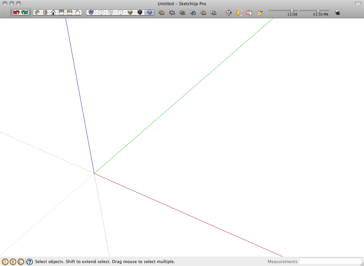Select the Intersect solid tool

coord(172,13)
